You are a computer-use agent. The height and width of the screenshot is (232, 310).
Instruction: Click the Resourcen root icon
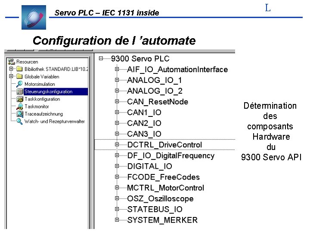12,62
